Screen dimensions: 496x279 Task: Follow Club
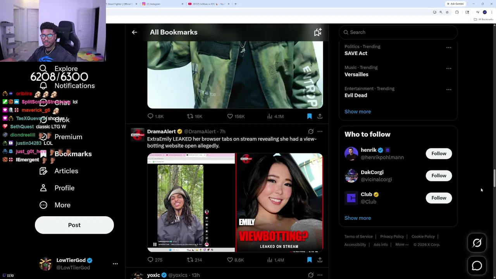point(439,198)
